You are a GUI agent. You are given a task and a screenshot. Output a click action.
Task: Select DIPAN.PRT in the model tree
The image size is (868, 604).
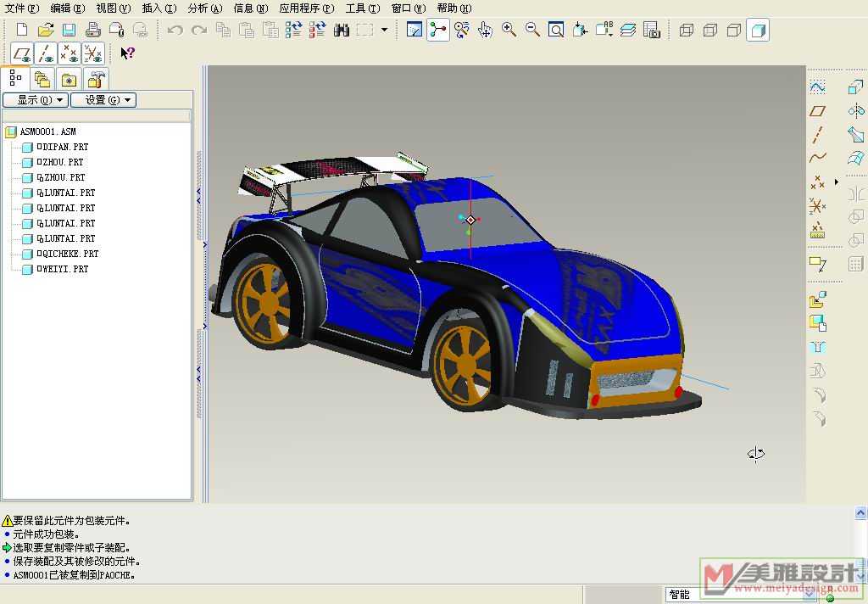tap(64, 147)
